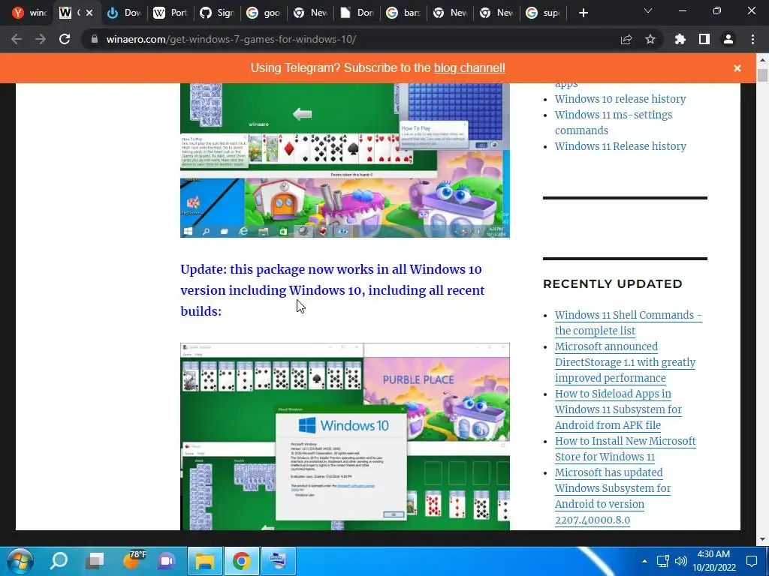Click the address bar URL
This screenshot has height=576, width=769.
231,39
